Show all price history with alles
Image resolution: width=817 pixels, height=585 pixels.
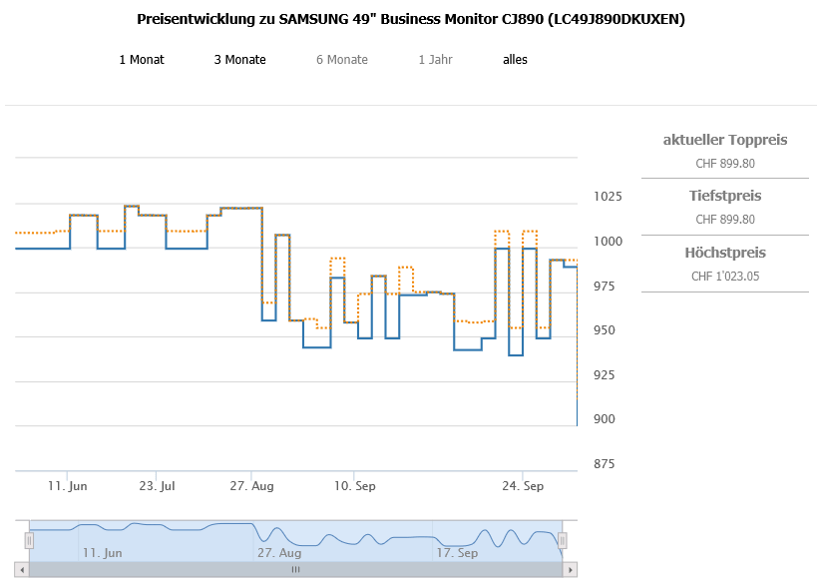pos(515,60)
